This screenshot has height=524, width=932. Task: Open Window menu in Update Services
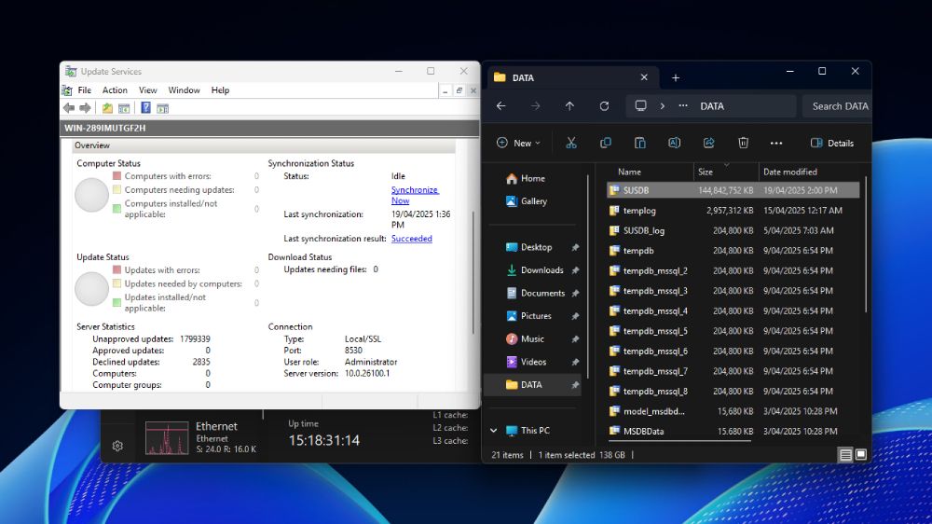pyautogui.click(x=184, y=90)
